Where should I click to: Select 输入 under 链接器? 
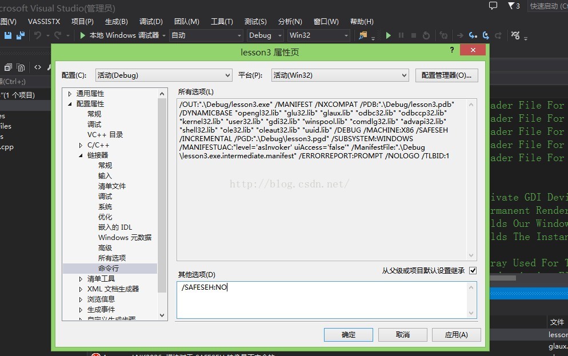(x=105, y=175)
